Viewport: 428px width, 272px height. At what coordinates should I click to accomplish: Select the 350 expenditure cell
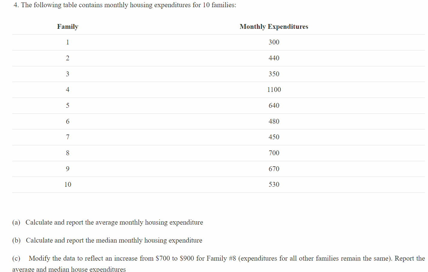274,74
